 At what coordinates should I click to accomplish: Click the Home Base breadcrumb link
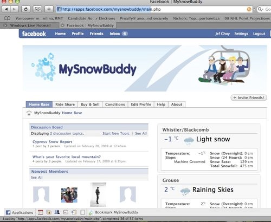72,113
